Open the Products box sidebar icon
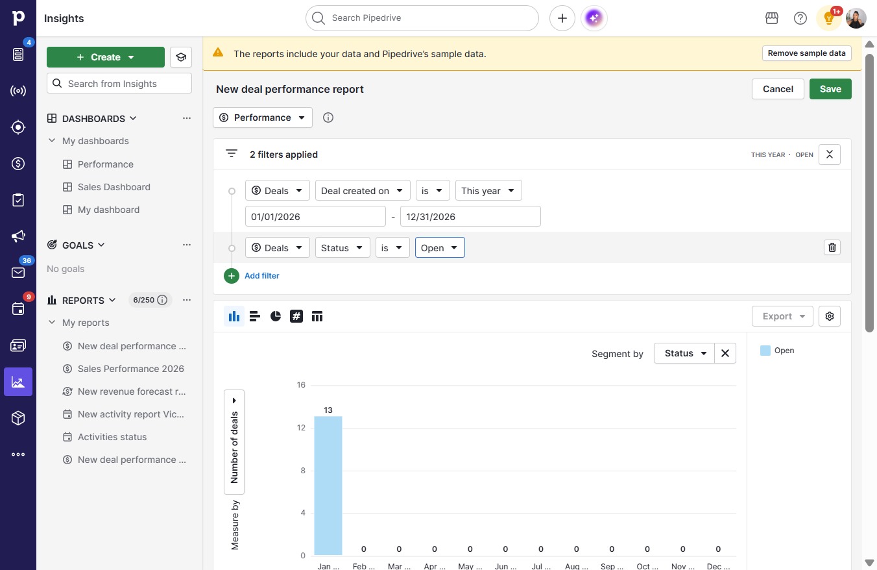Image resolution: width=877 pixels, height=570 pixels. pyautogui.click(x=18, y=418)
